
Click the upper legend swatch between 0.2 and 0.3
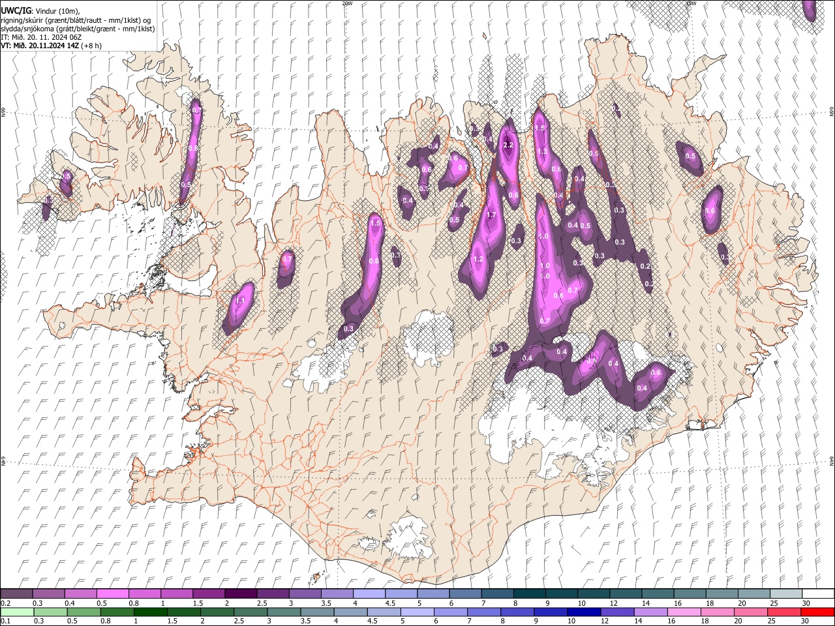[16, 593]
